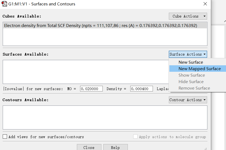226x150 pixels.
Task: Open Help for this dialog
Action: pos(115,147)
